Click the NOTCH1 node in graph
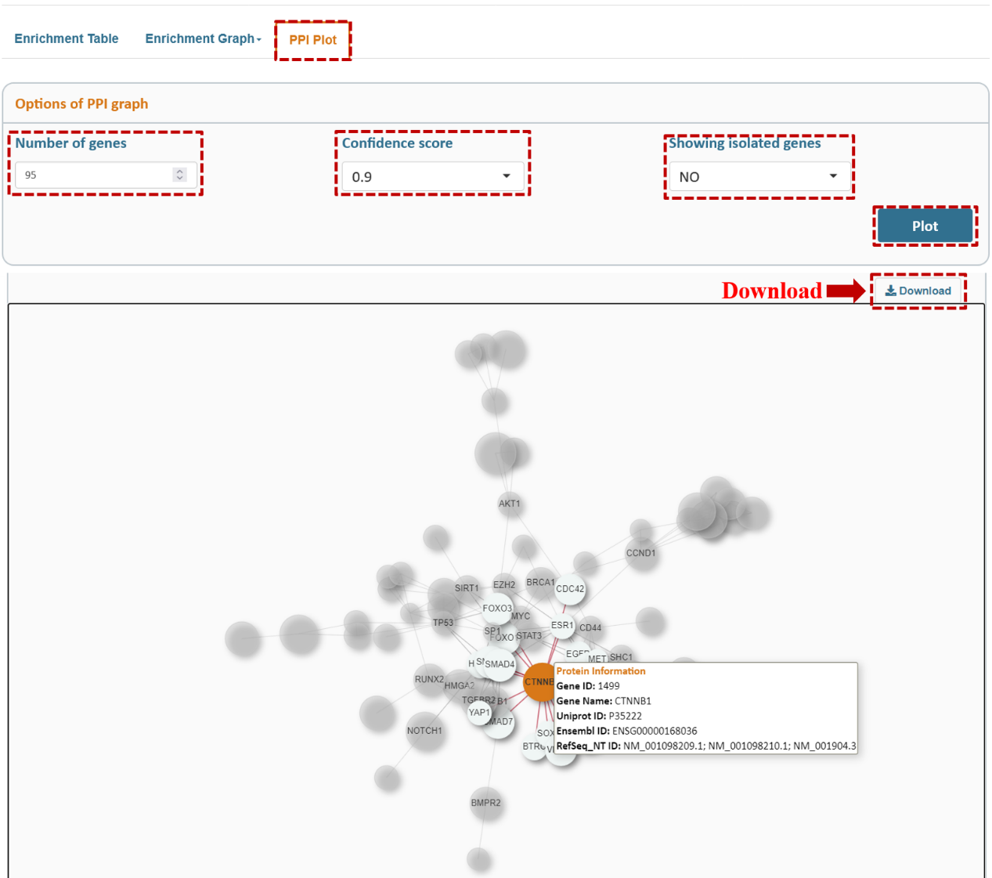Screen dimensions: 992x878 point(425,732)
